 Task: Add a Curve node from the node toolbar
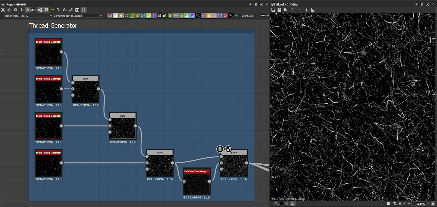[x=132, y=16]
